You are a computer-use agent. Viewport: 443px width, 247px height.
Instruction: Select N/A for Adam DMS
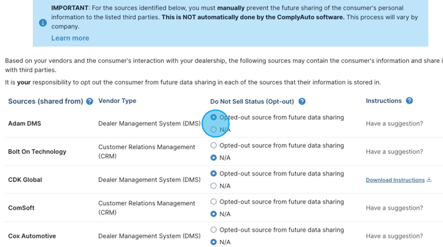214,129
